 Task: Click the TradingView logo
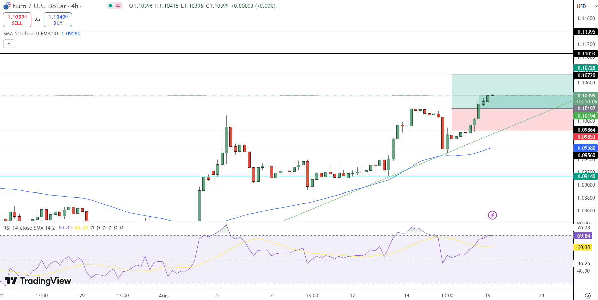point(38,281)
